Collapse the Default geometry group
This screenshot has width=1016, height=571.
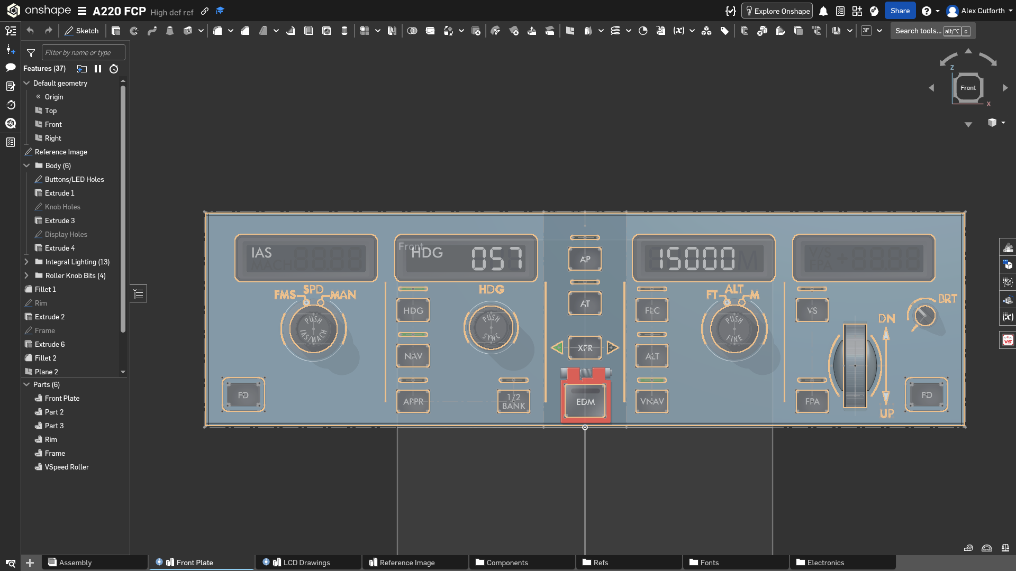click(27, 83)
